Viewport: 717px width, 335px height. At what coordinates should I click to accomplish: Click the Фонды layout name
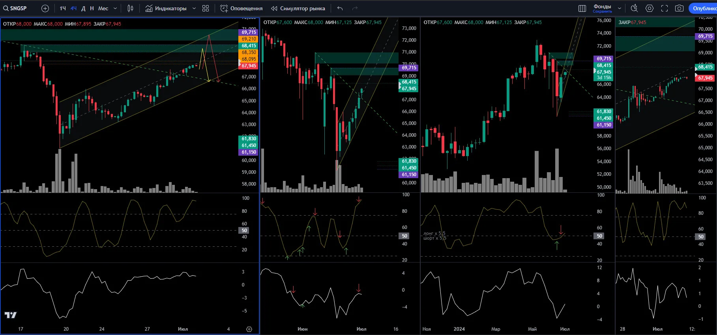[x=602, y=6]
